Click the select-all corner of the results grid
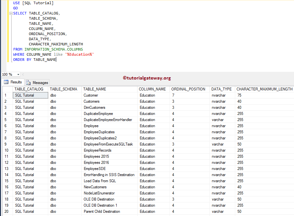Image resolution: width=294 pixels, height=216 pixels. click(6, 89)
